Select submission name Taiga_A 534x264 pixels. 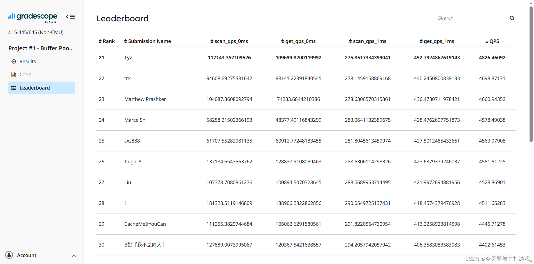133,162
